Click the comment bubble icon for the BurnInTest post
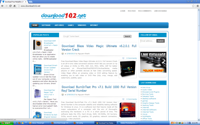Screen dimensions: 200x125 [123, 99]
